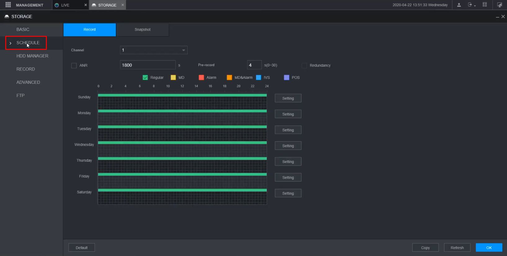Click the Pre-record seconds input field
507x256 pixels.
(254, 65)
